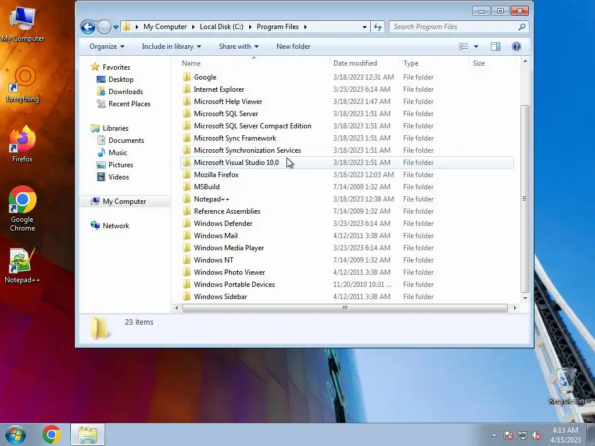The width and height of the screenshot is (595, 446).
Task: Open the Include in library dropdown
Action: 171,46
